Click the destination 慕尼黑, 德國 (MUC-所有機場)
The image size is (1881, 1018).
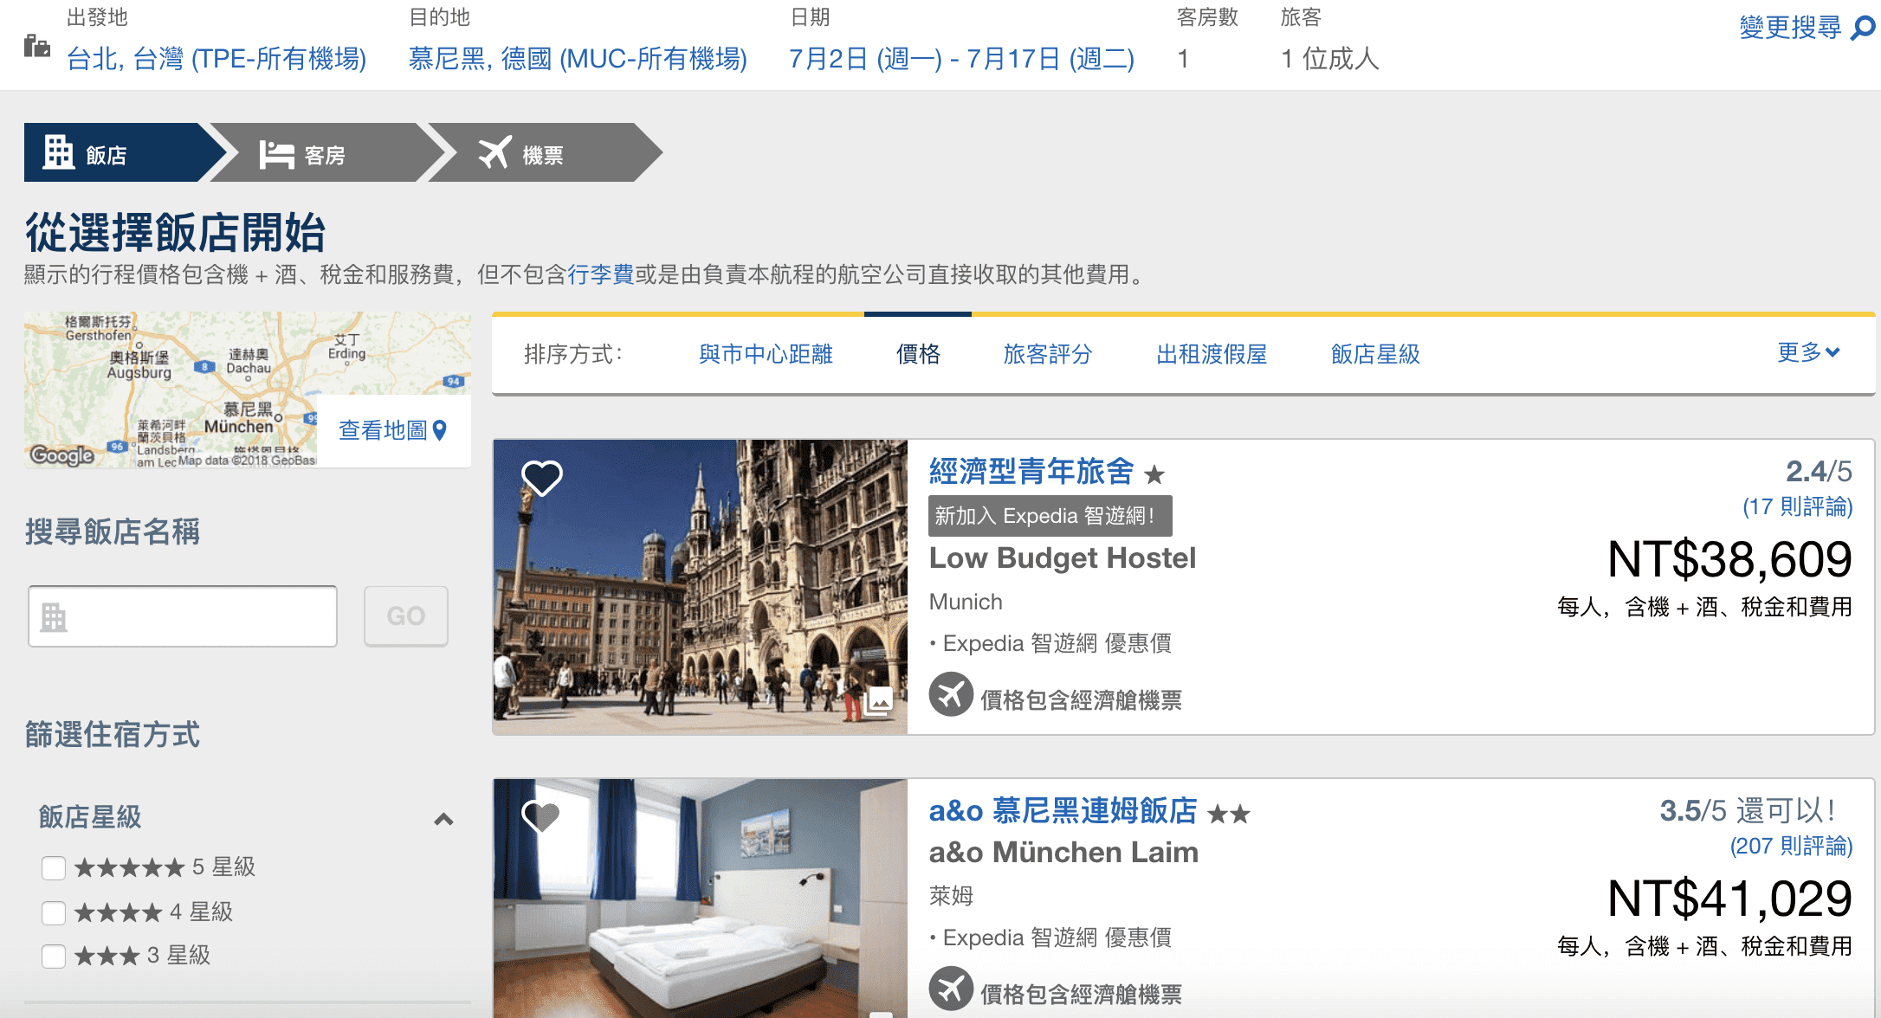click(578, 59)
